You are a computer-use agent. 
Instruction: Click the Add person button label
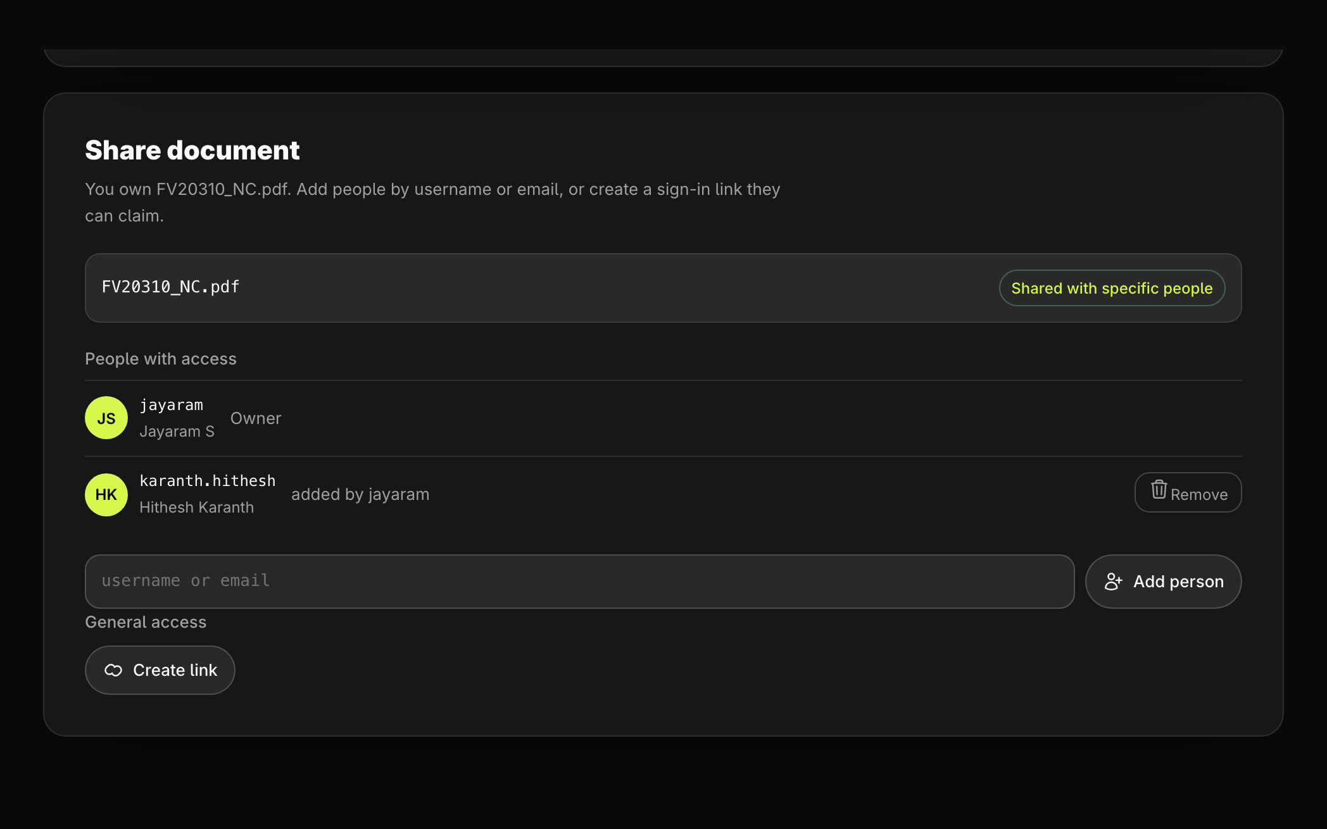[1178, 582]
